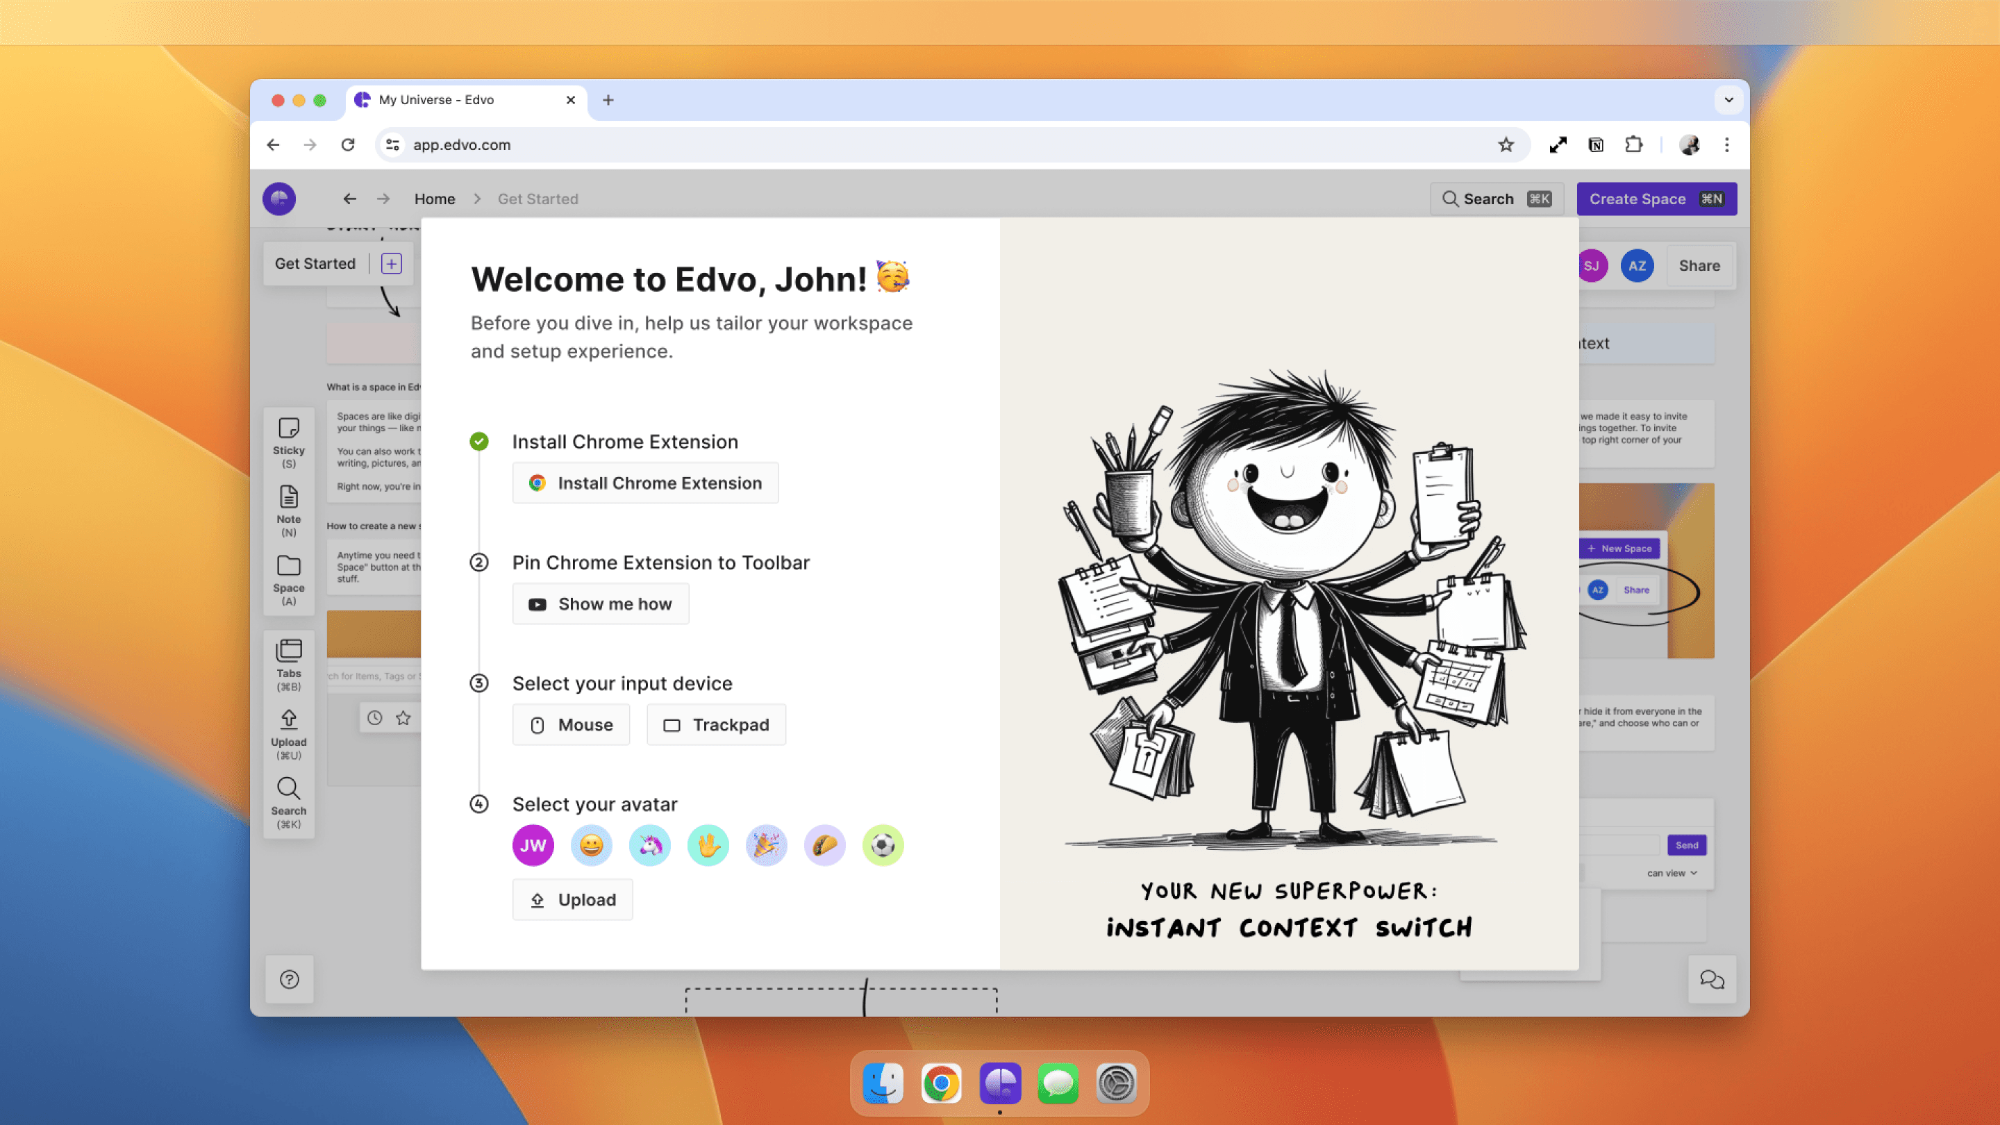This screenshot has height=1125, width=2000.
Task: Open the 'can view' permission dropdown
Action: click(1672, 873)
